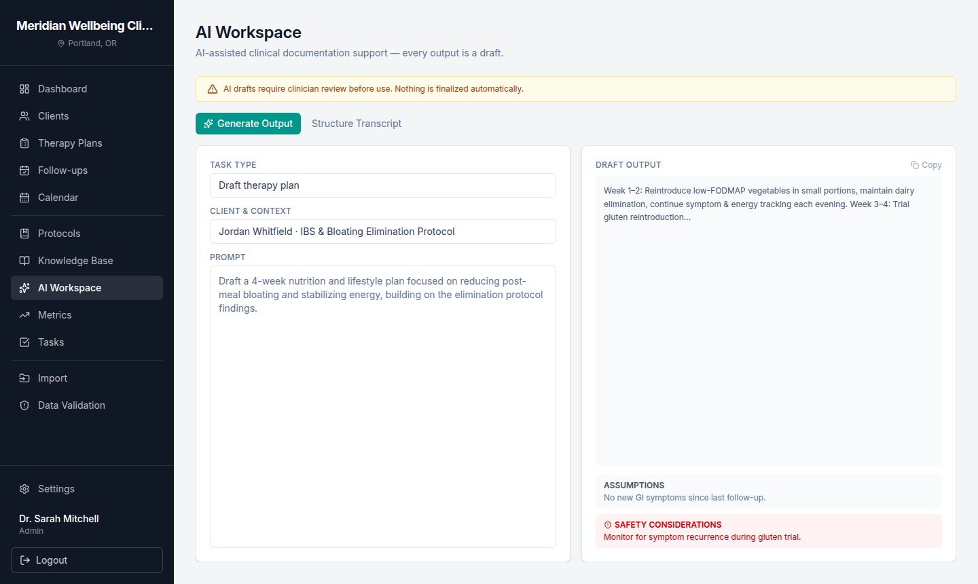Viewport: 978px width, 584px height.
Task: Switch to the Structure Transcript tab
Action: (357, 124)
